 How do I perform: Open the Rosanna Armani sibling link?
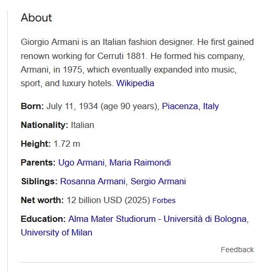point(92,181)
